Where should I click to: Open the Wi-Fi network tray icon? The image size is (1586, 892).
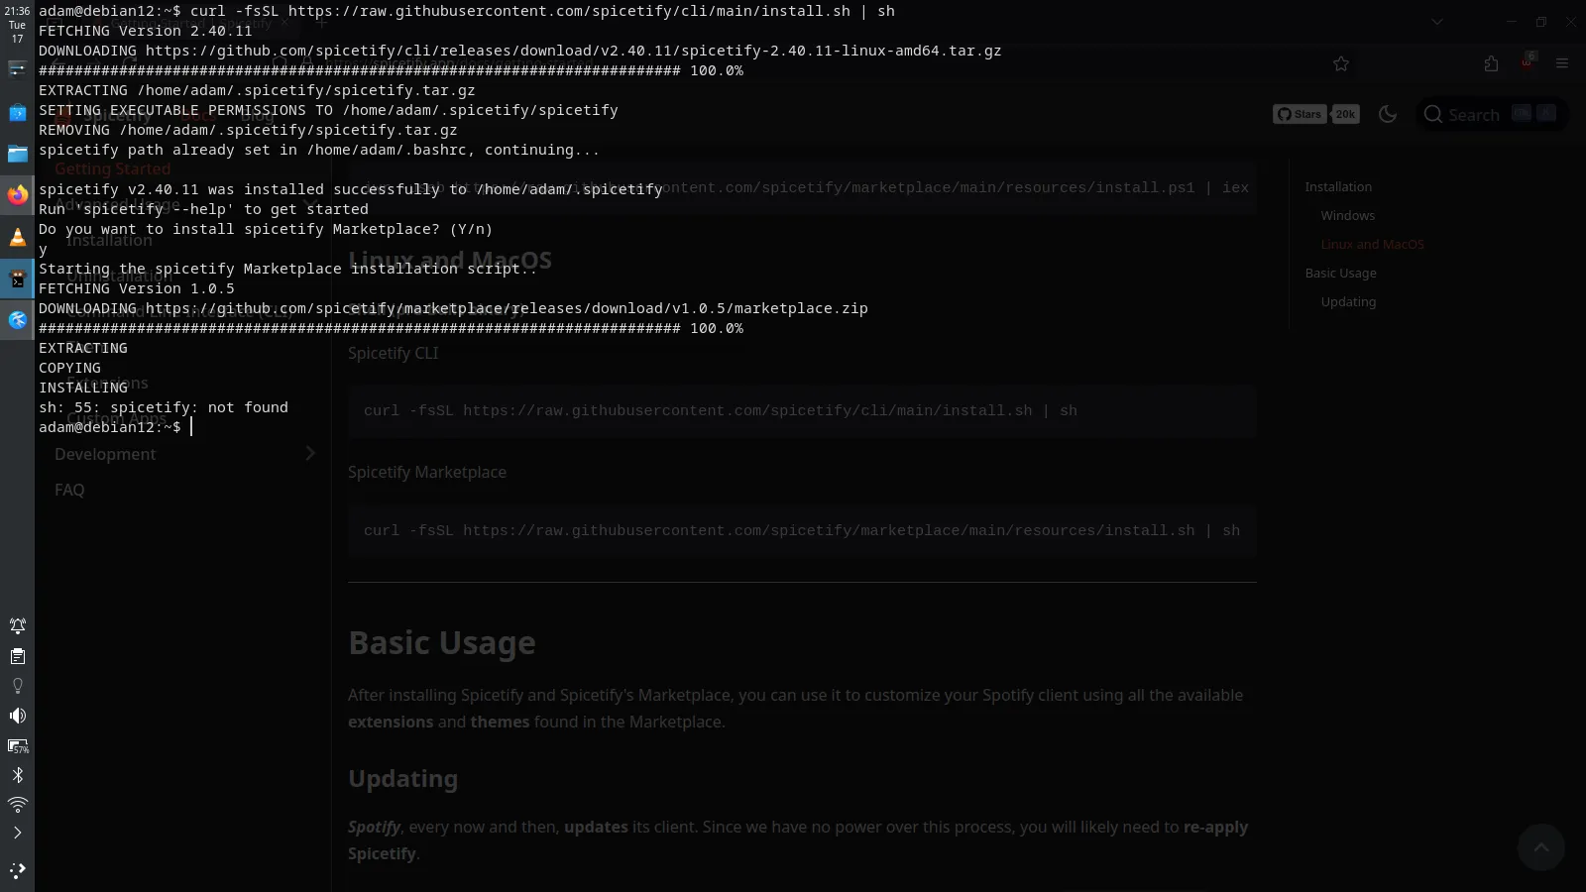coord(18,804)
